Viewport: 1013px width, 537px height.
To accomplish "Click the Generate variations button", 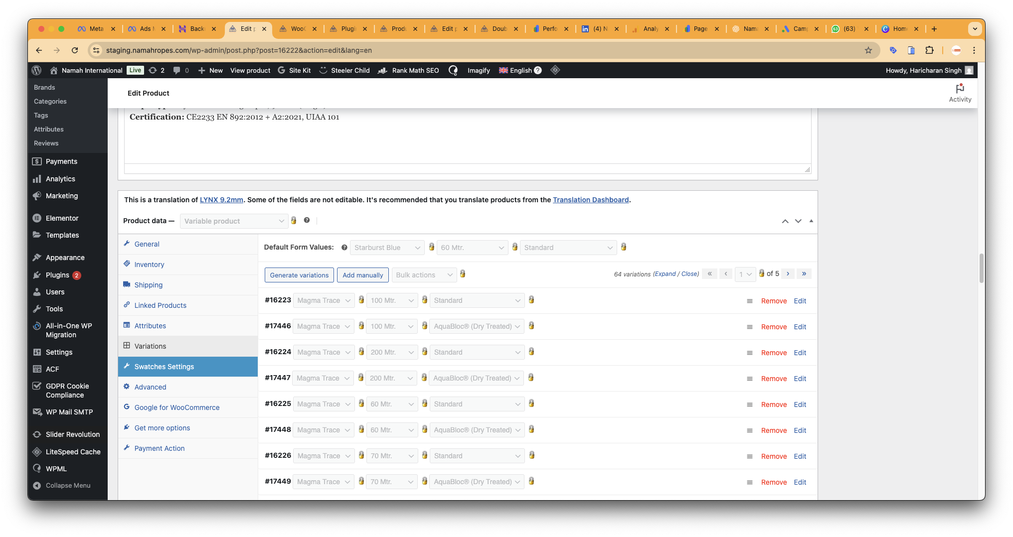I will 299,275.
